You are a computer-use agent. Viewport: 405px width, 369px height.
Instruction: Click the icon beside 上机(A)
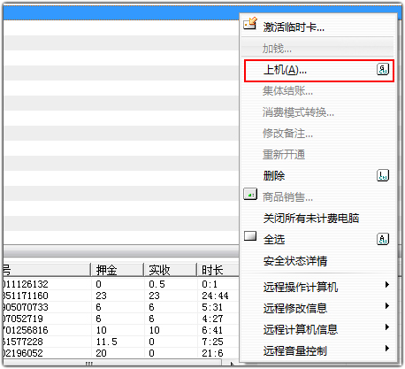click(x=383, y=70)
